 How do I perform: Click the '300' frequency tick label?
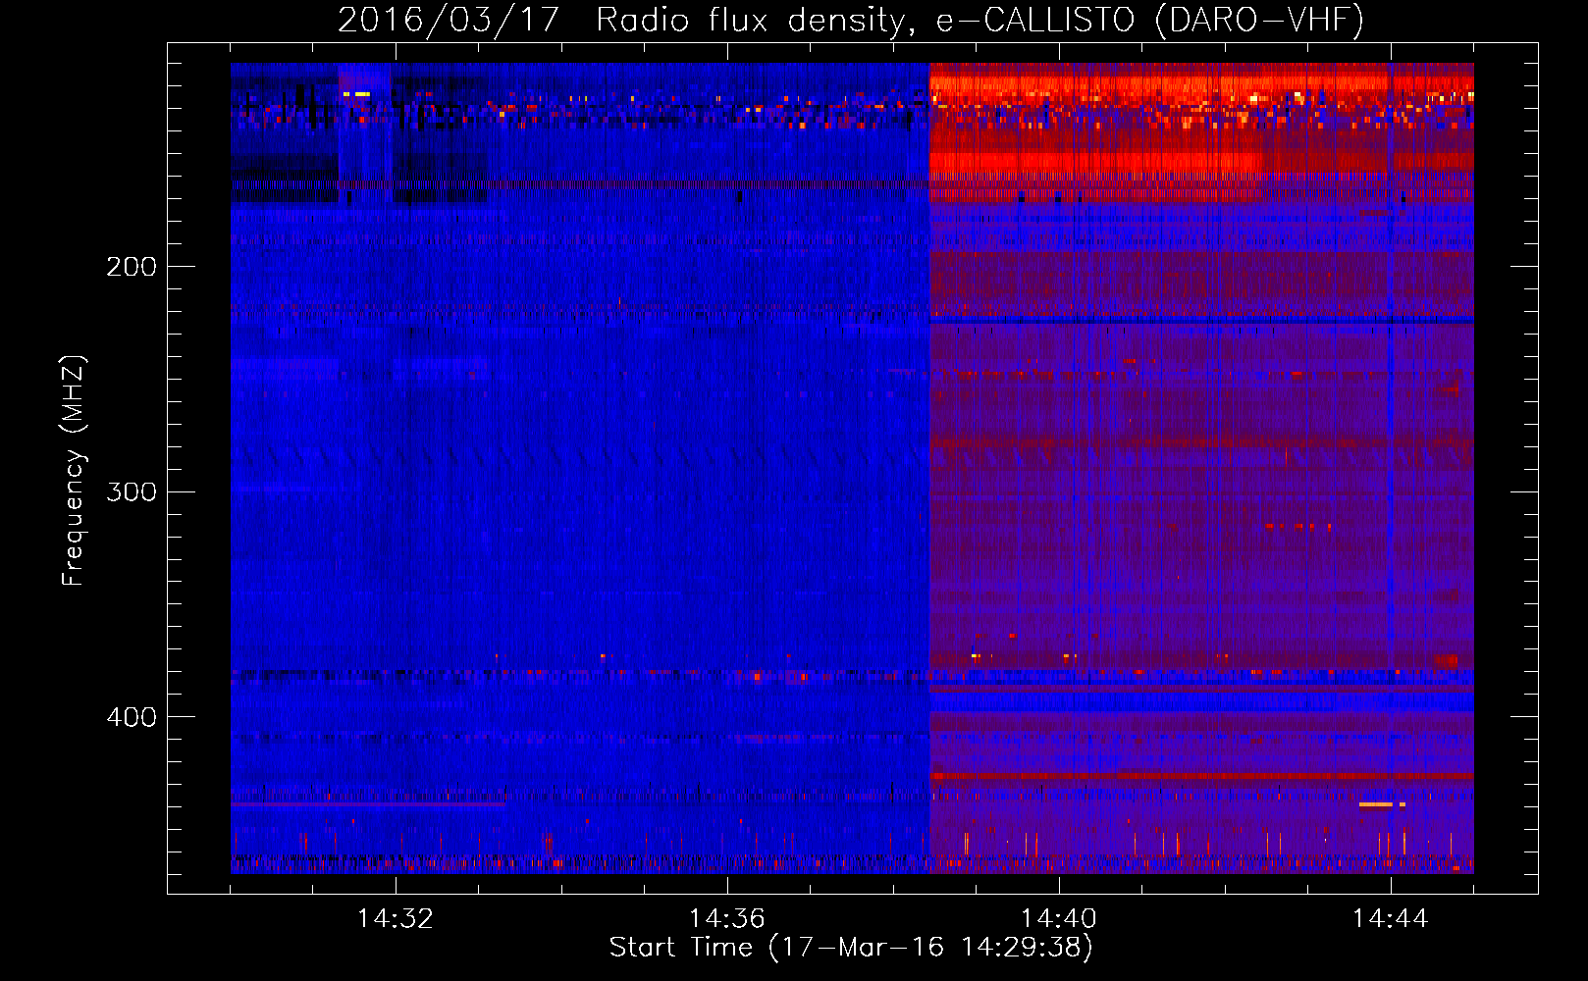132,491
